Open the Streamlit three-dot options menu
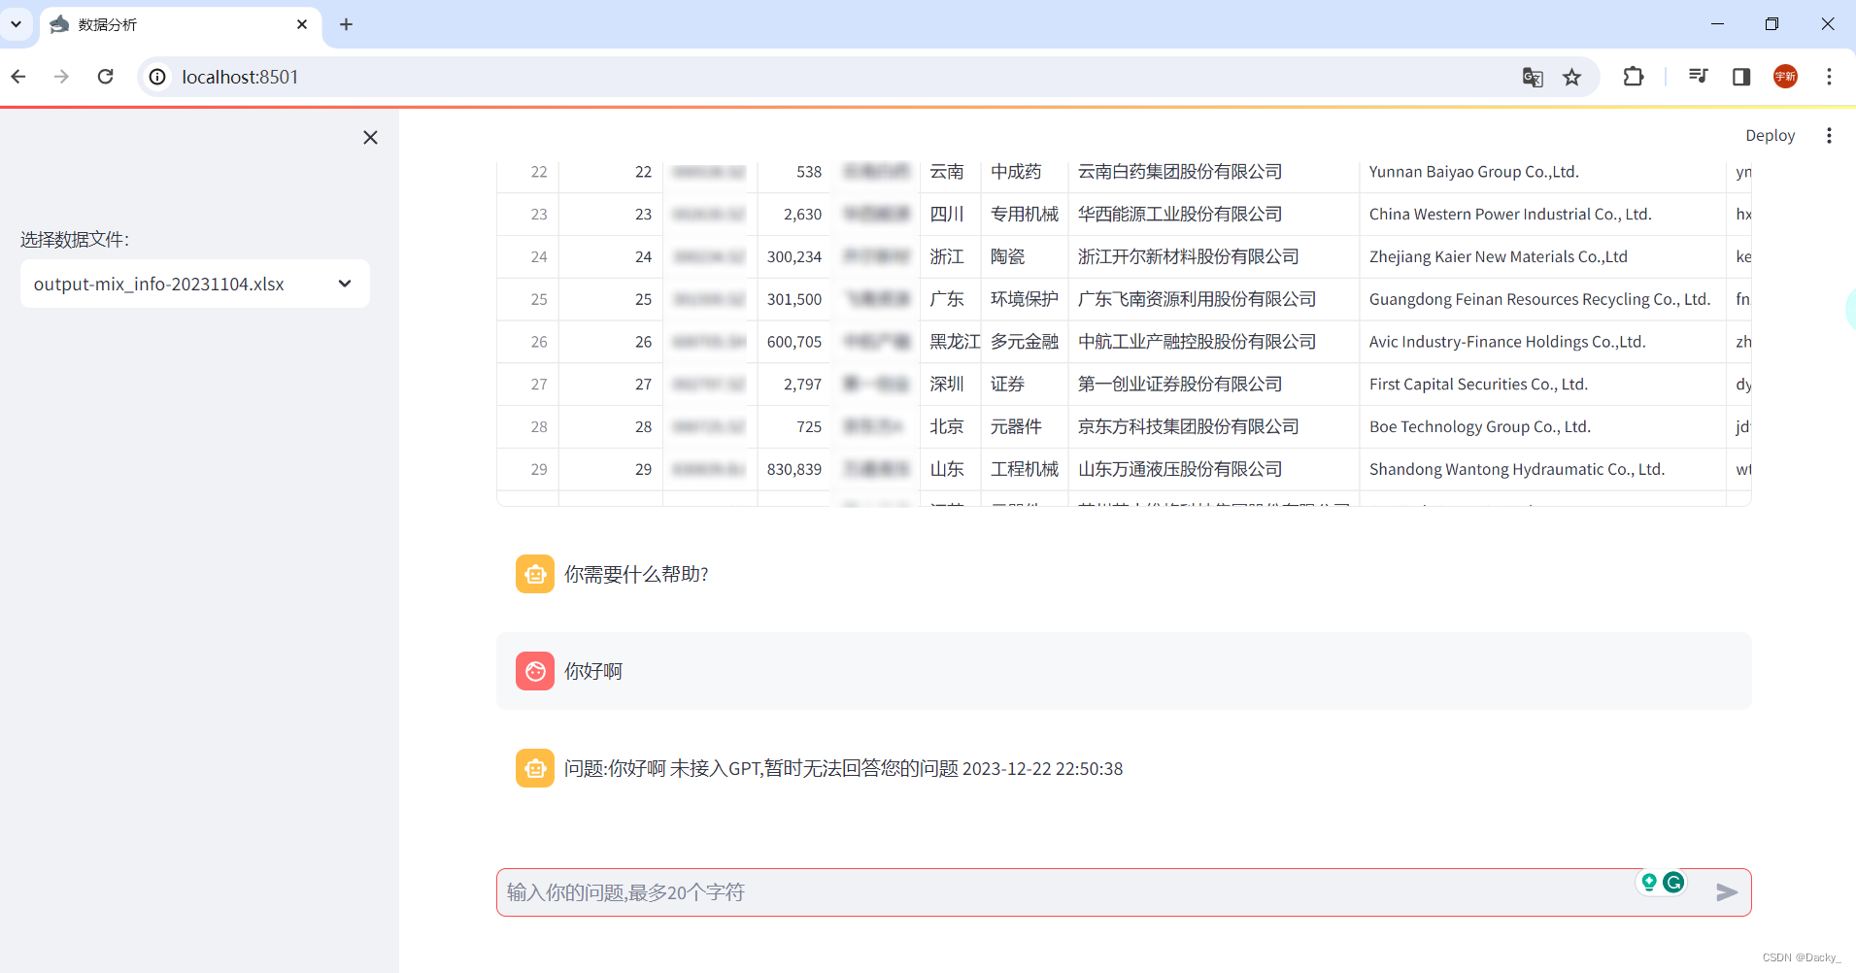Screen dimensions: 1856x973 click(1830, 135)
